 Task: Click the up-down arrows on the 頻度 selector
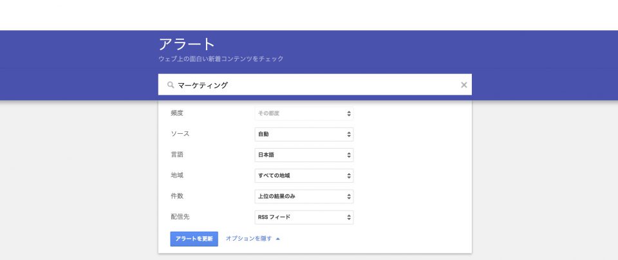pos(348,113)
